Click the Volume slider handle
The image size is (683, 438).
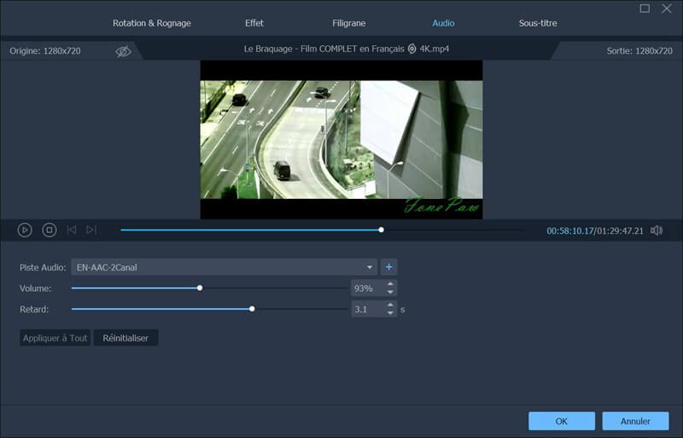pos(200,288)
